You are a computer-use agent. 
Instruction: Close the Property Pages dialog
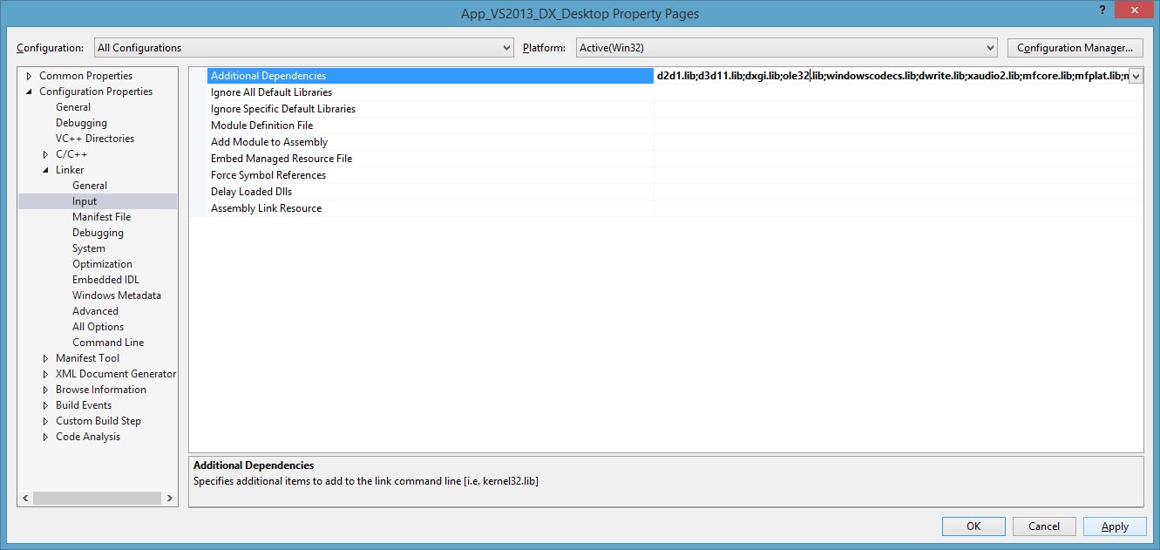(1132, 10)
